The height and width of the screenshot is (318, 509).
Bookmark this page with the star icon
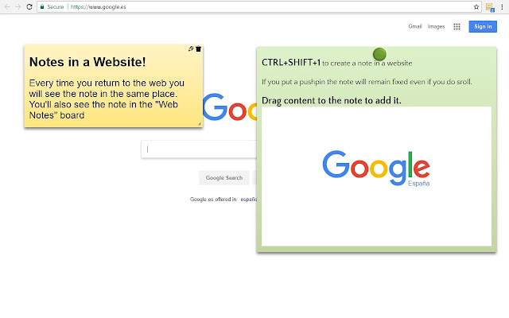click(x=476, y=7)
